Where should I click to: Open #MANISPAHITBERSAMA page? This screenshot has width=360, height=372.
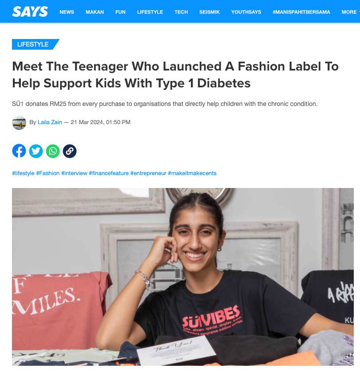tap(301, 12)
